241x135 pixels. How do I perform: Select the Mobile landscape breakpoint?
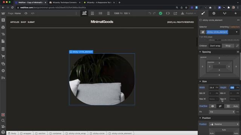[101, 13]
